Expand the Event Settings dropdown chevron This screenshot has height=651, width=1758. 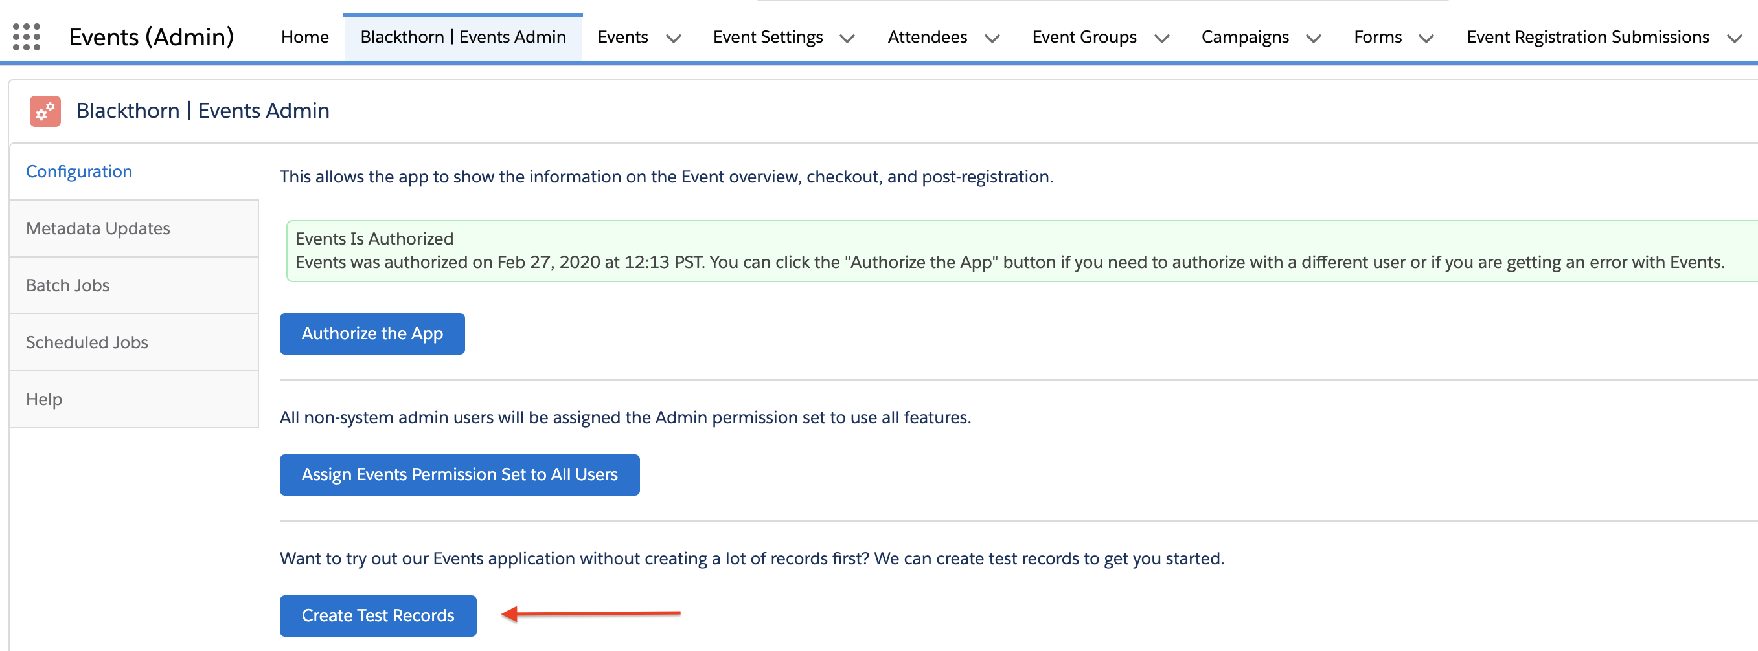(847, 39)
